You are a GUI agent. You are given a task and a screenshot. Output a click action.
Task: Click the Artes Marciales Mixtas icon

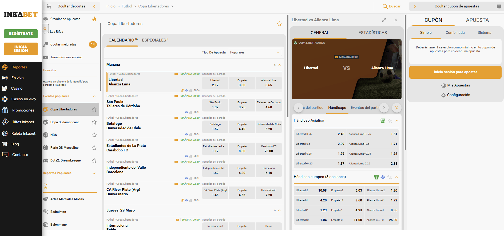tap(46, 199)
